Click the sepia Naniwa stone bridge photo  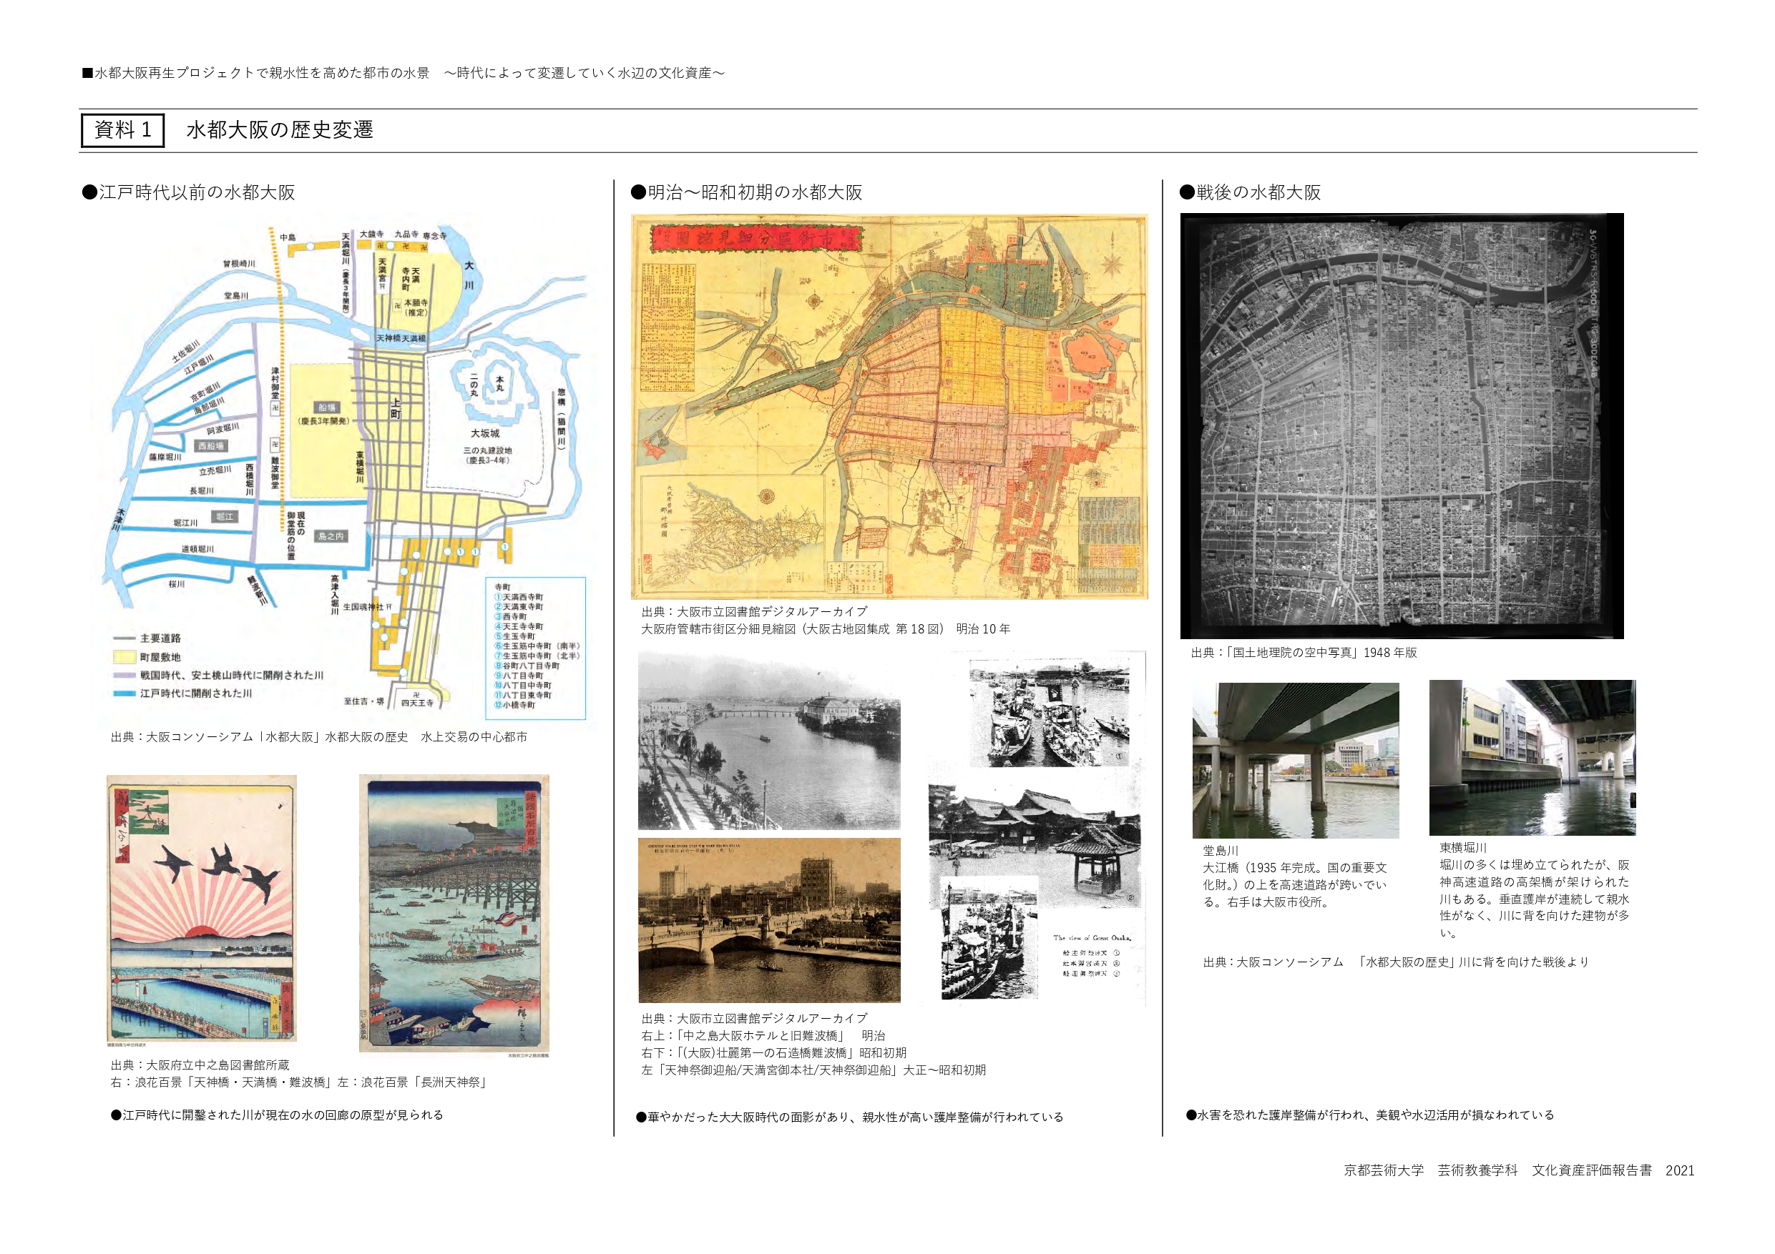tap(768, 919)
